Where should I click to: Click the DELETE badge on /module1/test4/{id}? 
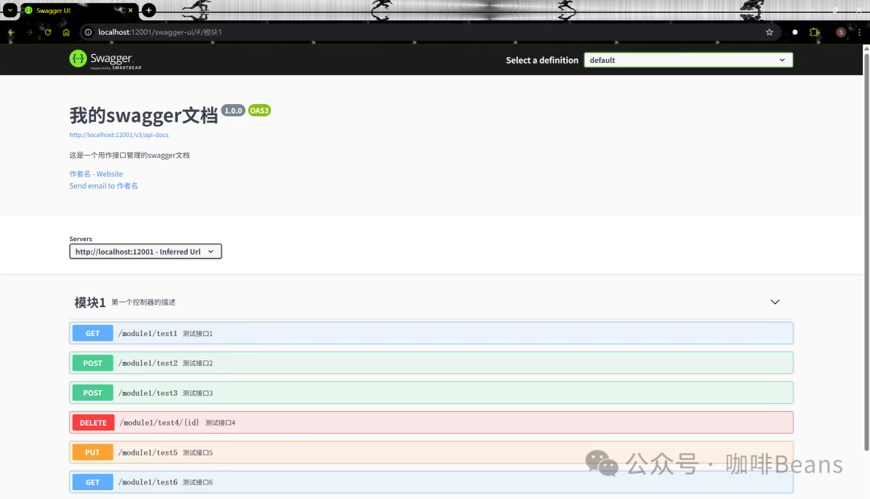click(93, 422)
